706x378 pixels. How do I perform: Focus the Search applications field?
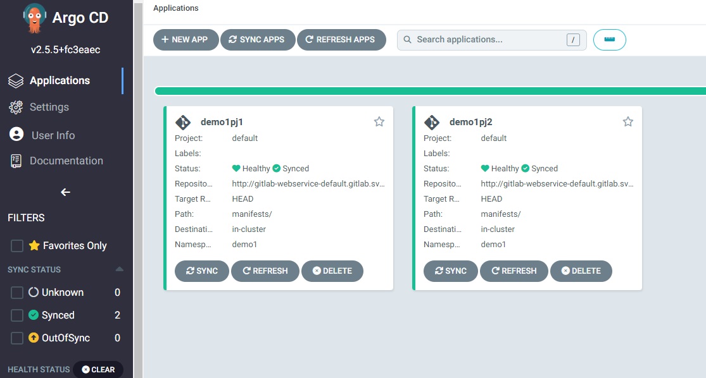(492, 40)
